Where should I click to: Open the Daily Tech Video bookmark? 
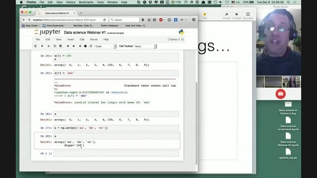coord(135,26)
